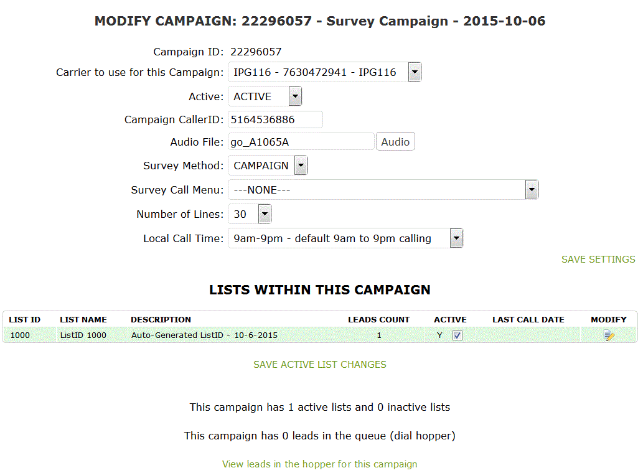Open the Number of Lines dropdown
This screenshot has width=638, height=473.
[x=250, y=214]
